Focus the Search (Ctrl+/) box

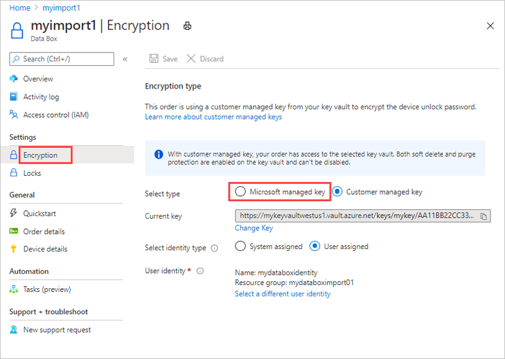point(62,59)
